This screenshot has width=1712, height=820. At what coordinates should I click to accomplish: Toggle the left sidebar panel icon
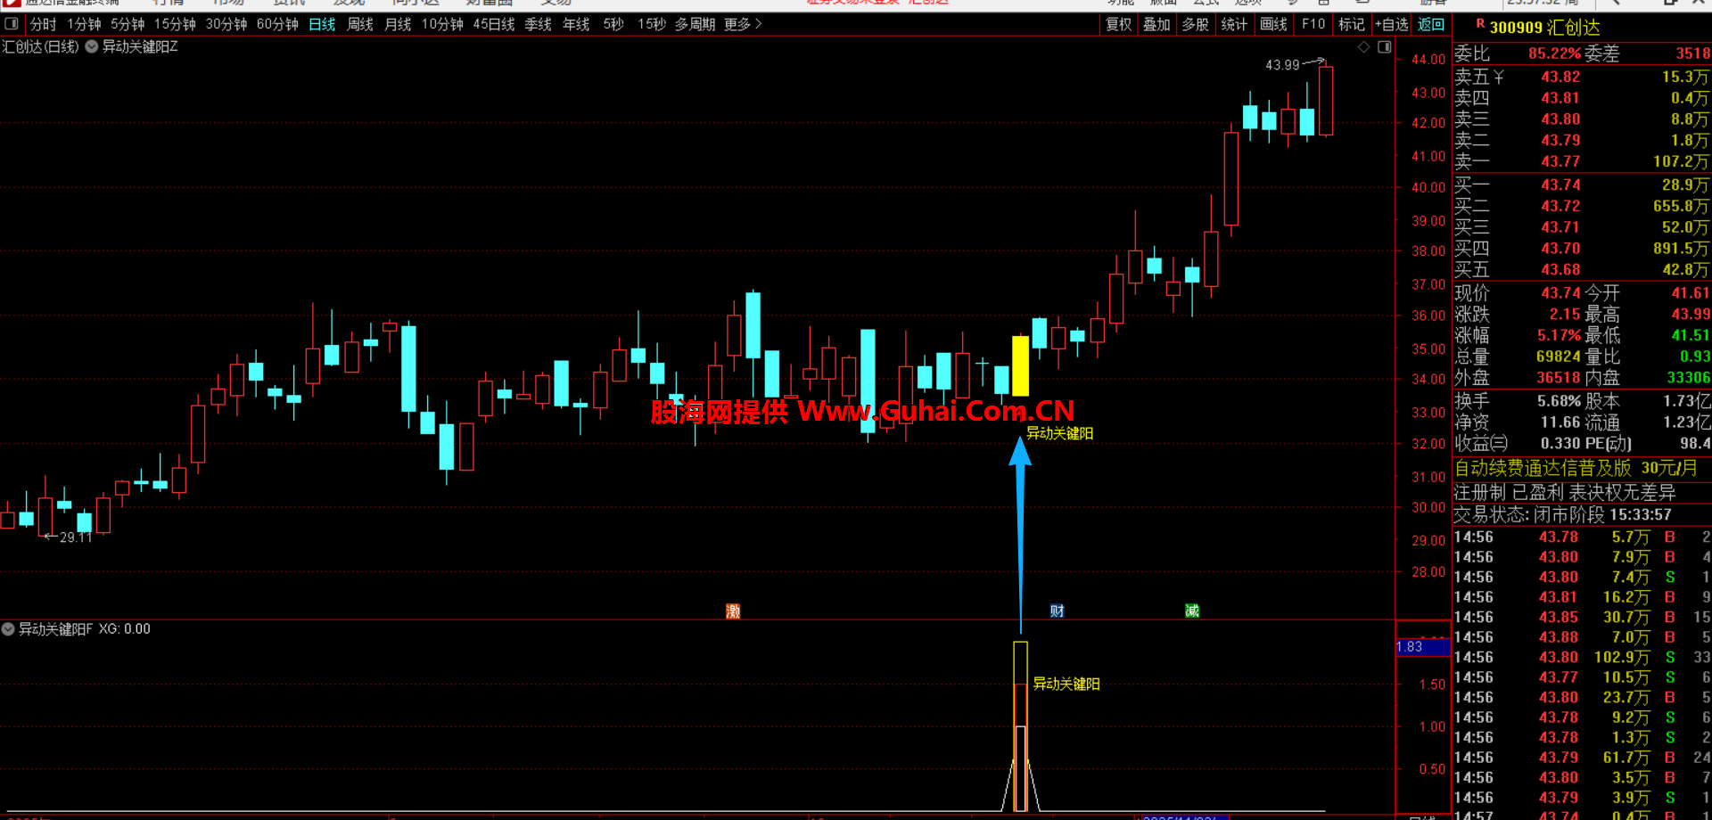pos(12,24)
